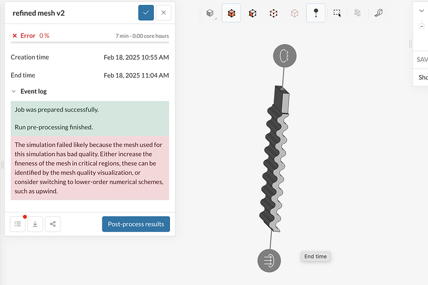Open the solver log list icon

point(18,224)
